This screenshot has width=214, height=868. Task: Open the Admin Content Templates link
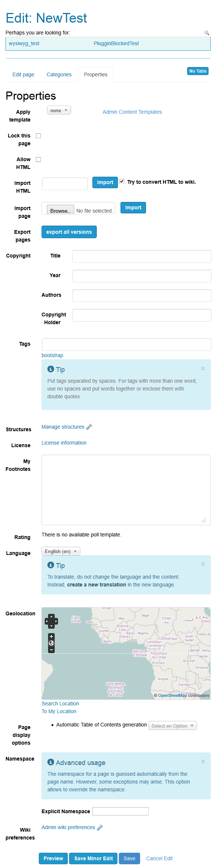pyautogui.click(x=132, y=112)
